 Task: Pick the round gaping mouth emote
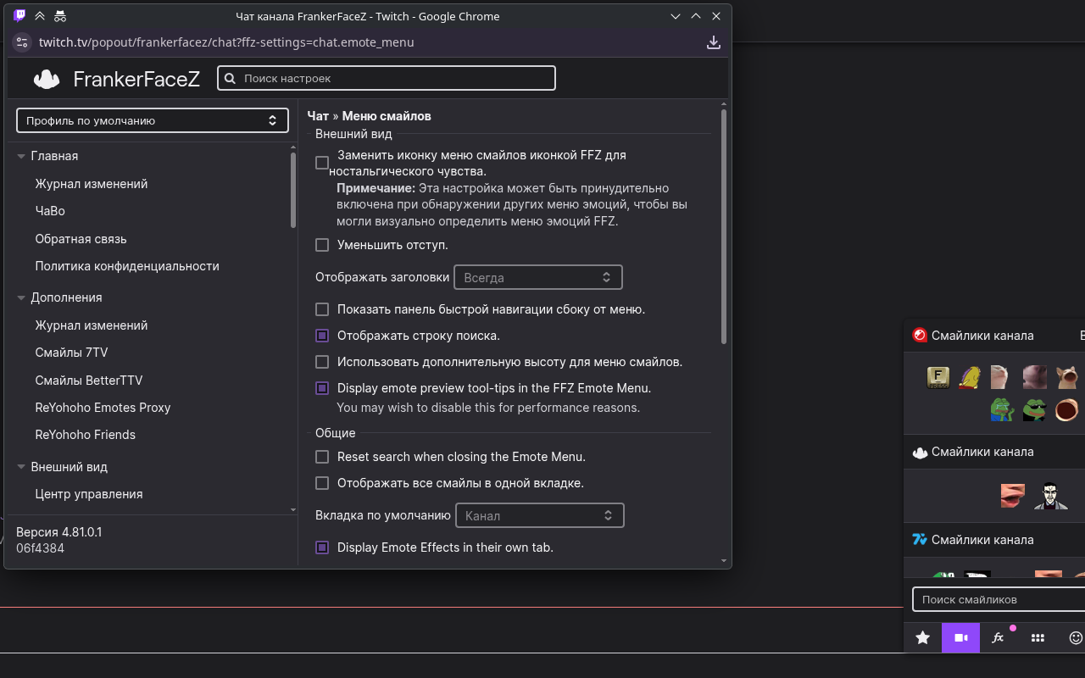[x=1066, y=410]
